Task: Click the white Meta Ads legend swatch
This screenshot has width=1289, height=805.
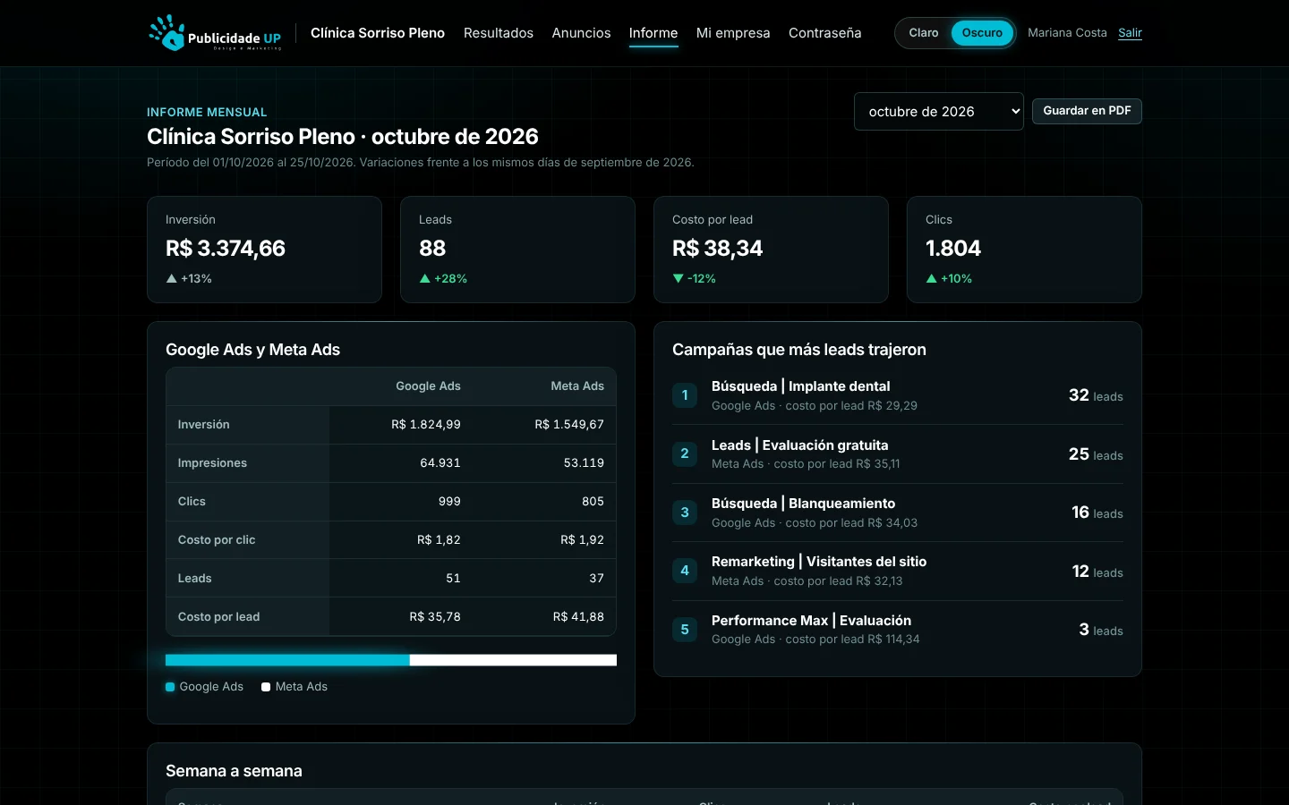Action: 266,687
